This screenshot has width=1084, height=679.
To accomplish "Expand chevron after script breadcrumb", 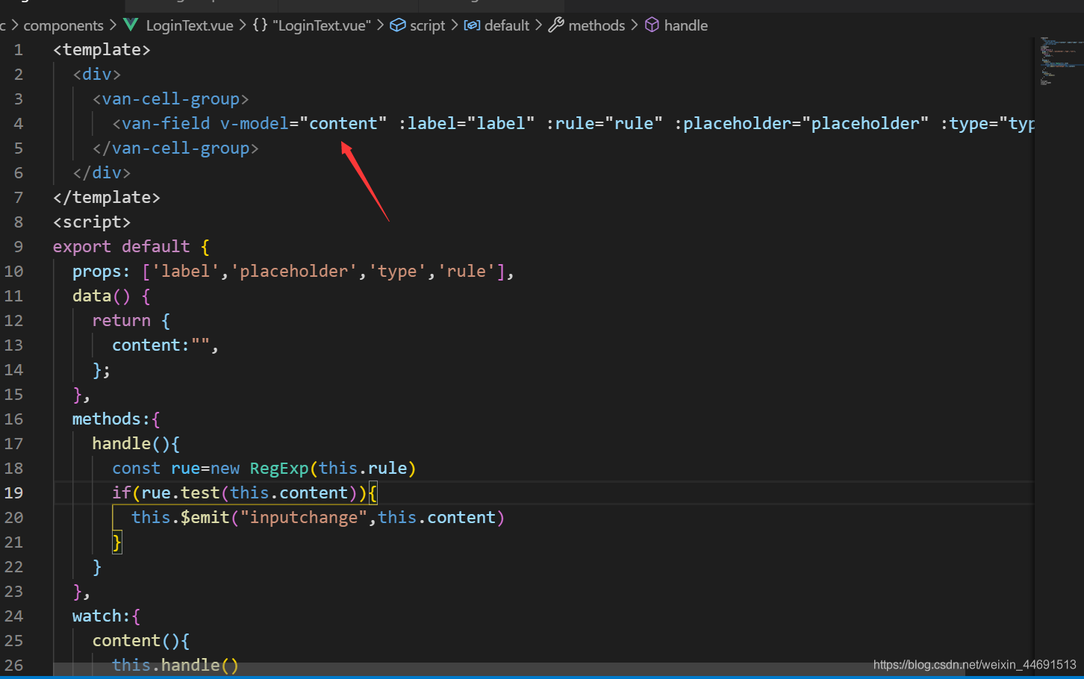I will (x=454, y=25).
